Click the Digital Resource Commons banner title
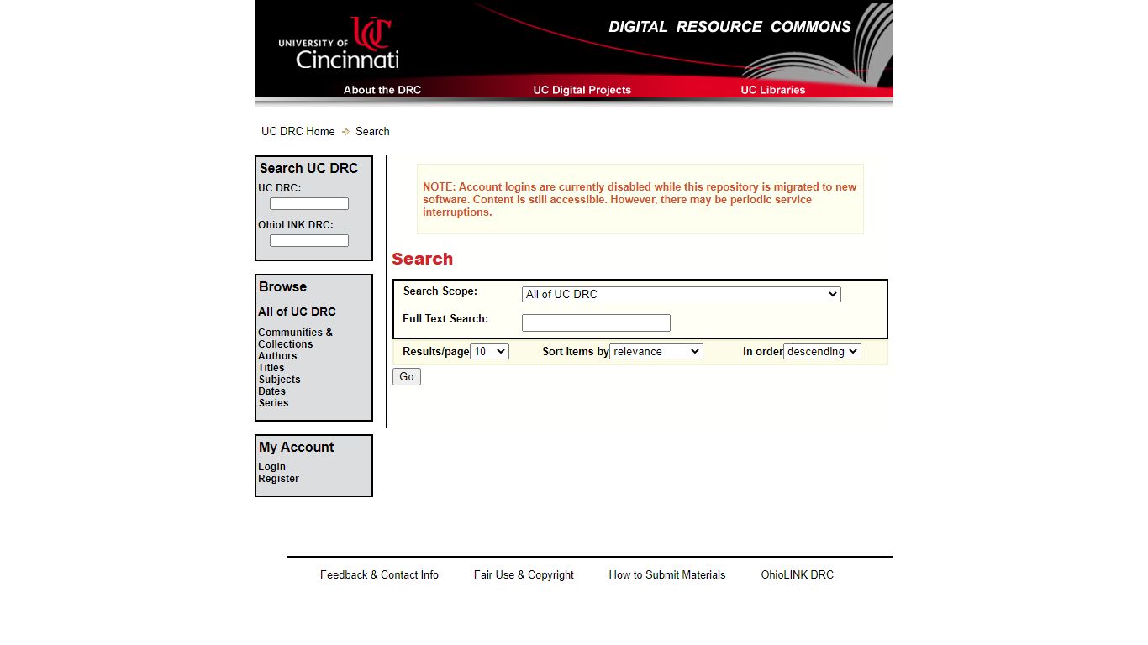Screen dimensions: 1148x645 pyautogui.click(x=730, y=27)
